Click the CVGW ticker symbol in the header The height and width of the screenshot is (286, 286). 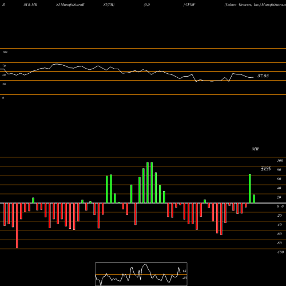click(x=190, y=5)
